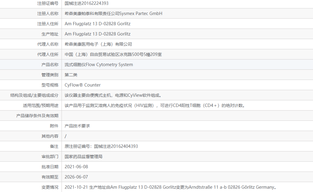Viewport: 313px width, 192px height.
Task: Select the 注册证编号 label
Action: coord(48,3)
